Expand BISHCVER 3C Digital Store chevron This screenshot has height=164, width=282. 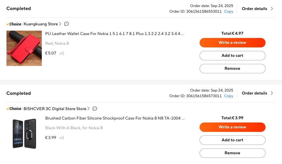89,109
